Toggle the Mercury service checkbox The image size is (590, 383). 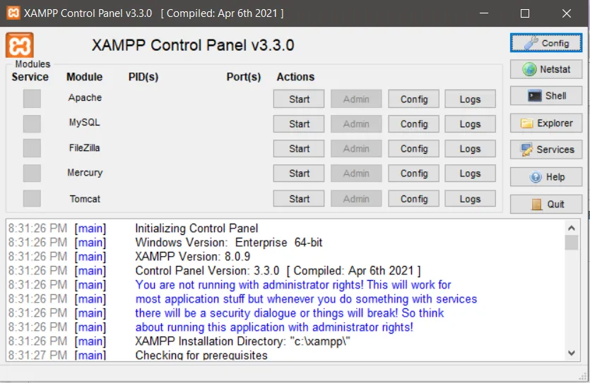pos(32,173)
